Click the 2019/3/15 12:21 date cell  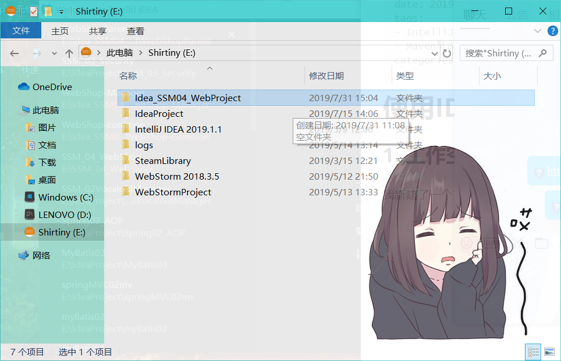(343, 161)
